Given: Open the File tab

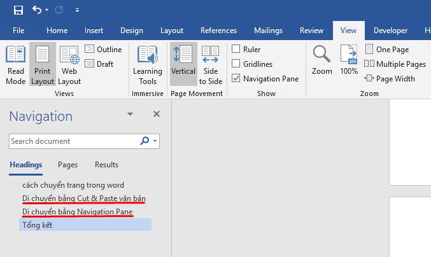Looking at the screenshot, I should tap(18, 31).
